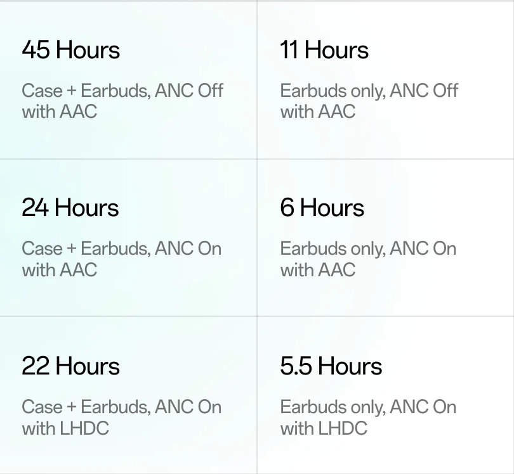Click "with LHDC" in the 22 Hours cell
This screenshot has width=514, height=474.
point(65,428)
